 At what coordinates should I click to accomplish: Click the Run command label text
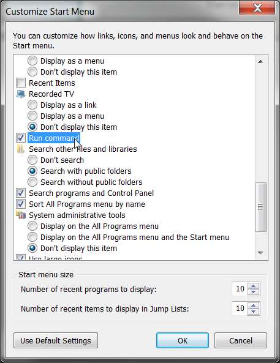pos(54,138)
